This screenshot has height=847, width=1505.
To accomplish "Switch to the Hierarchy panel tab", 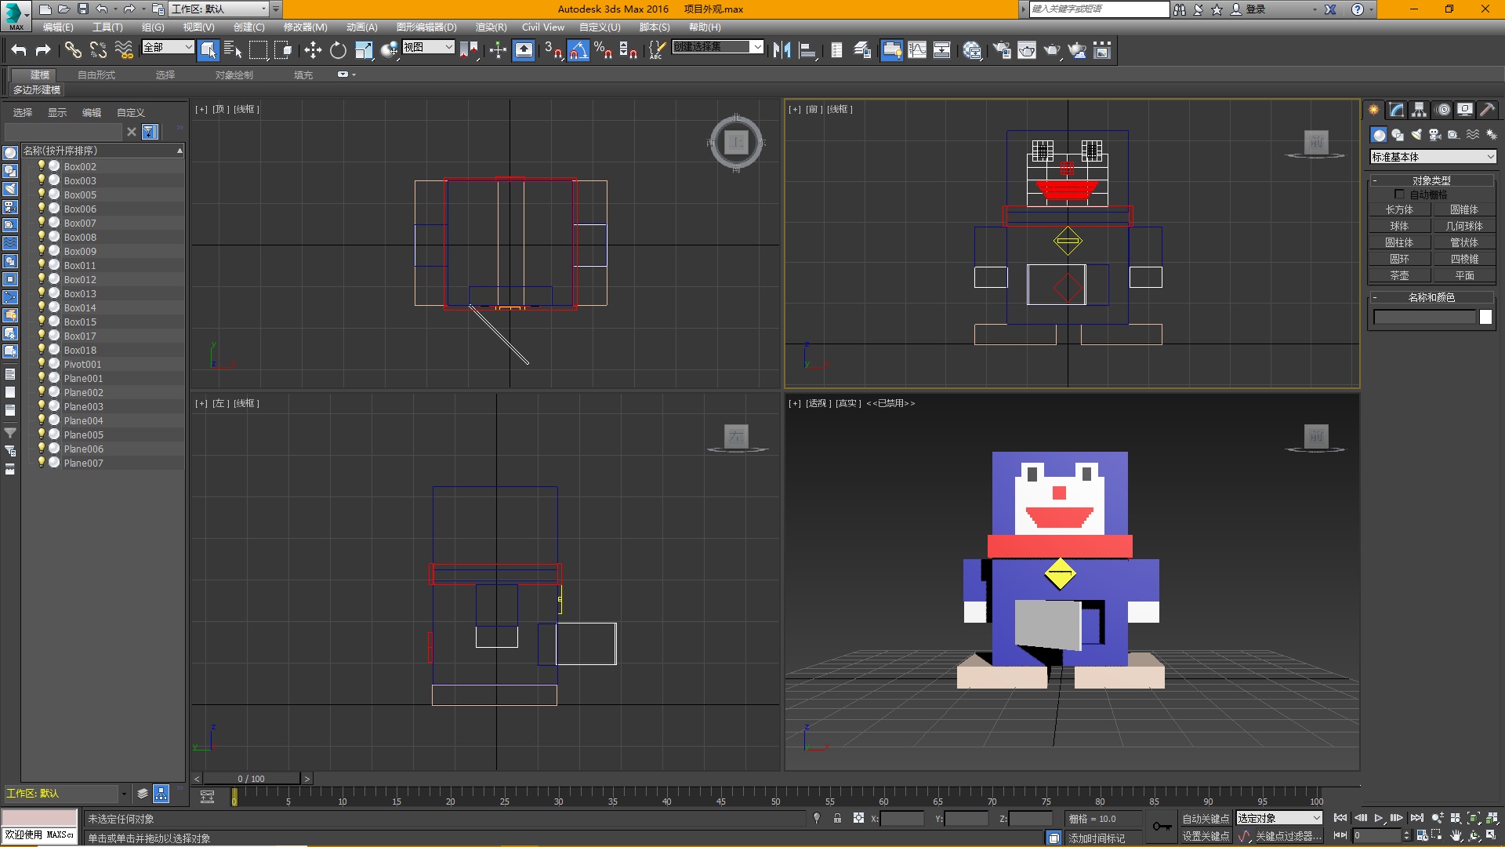I will click(1420, 110).
